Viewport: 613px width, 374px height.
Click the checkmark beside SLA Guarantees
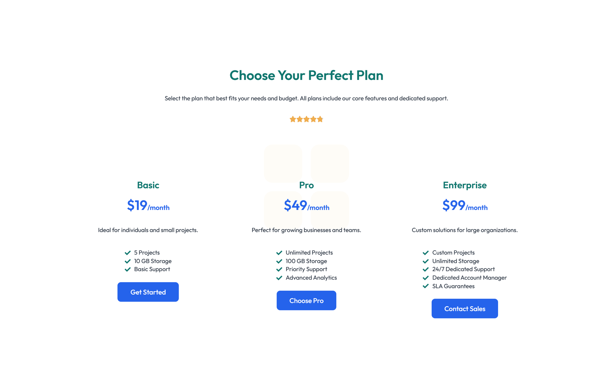425,286
